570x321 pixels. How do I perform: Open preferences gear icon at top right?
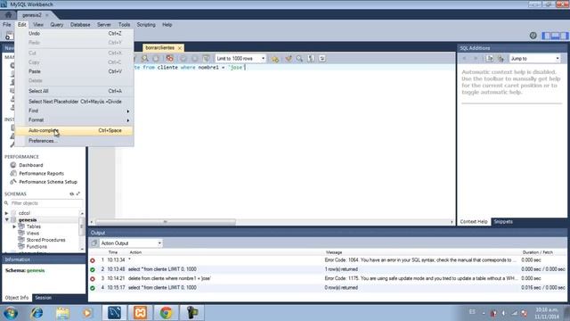tap(533, 36)
